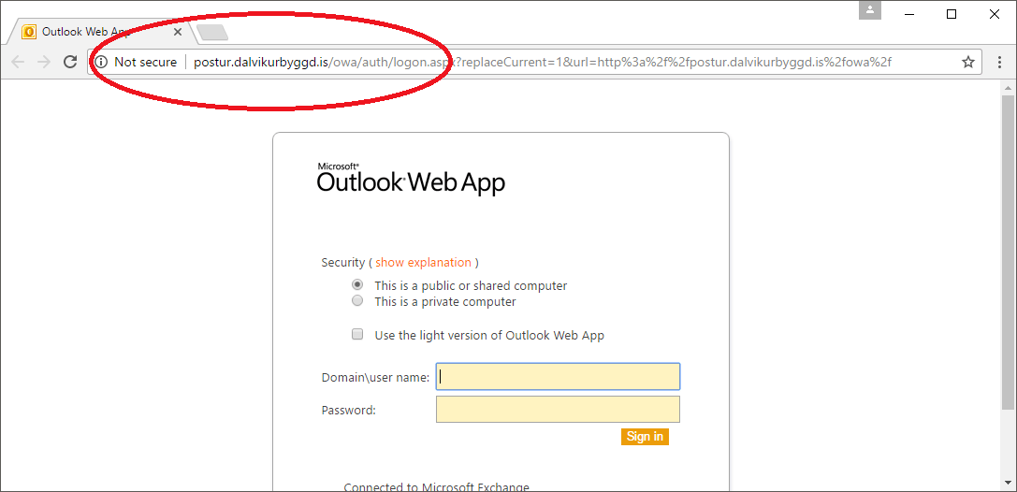
Task: Click the vertical scrollbar thumb
Action: (x=1008, y=253)
